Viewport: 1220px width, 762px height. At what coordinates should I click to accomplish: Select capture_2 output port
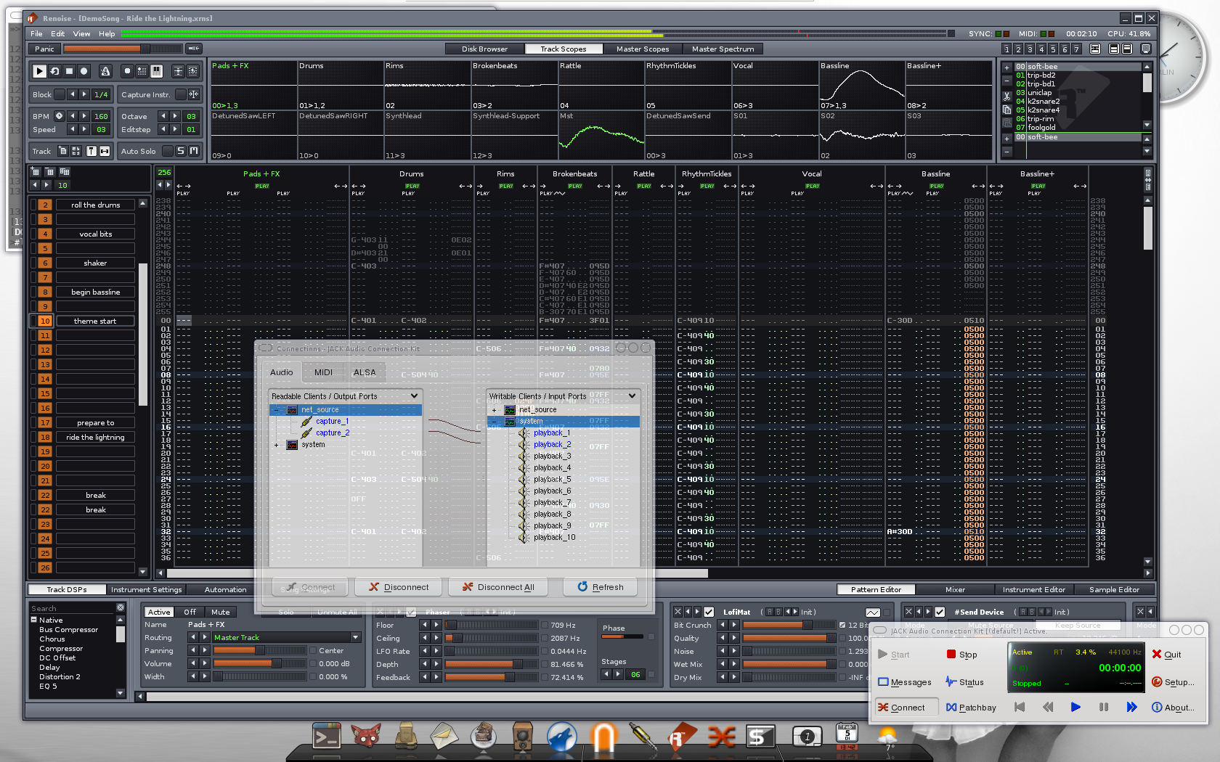coord(332,433)
